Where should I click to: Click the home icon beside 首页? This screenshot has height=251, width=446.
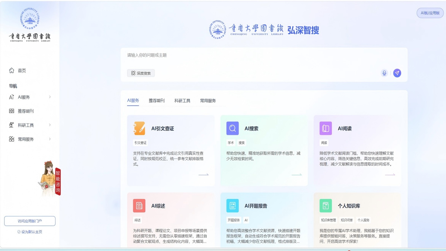click(x=11, y=70)
